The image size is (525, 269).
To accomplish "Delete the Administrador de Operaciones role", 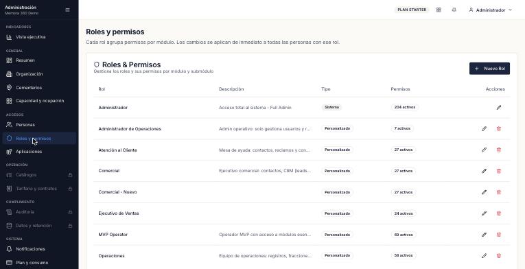I will click(x=498, y=128).
